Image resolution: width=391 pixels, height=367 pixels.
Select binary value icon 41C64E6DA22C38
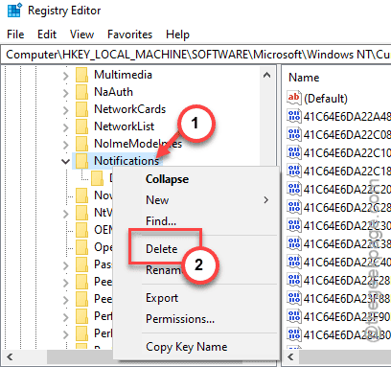[x=294, y=243]
